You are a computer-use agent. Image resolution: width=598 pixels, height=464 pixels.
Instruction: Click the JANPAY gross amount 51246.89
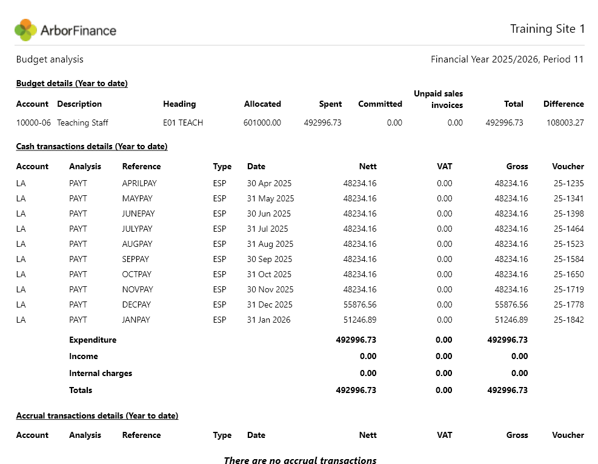click(x=511, y=320)
